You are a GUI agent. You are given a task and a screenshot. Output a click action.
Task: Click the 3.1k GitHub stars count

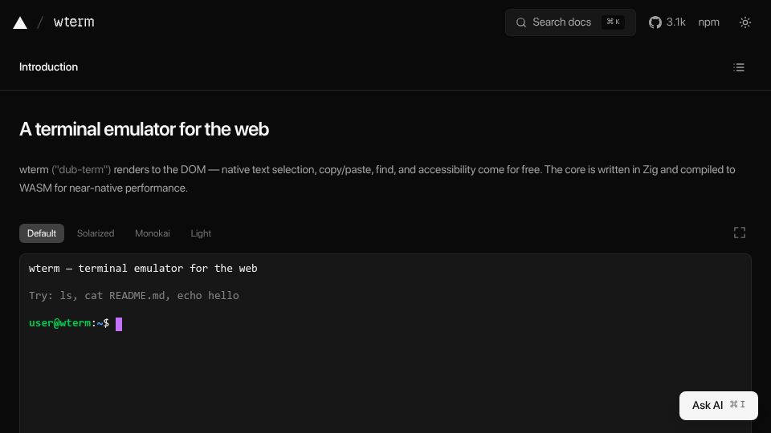pos(675,22)
